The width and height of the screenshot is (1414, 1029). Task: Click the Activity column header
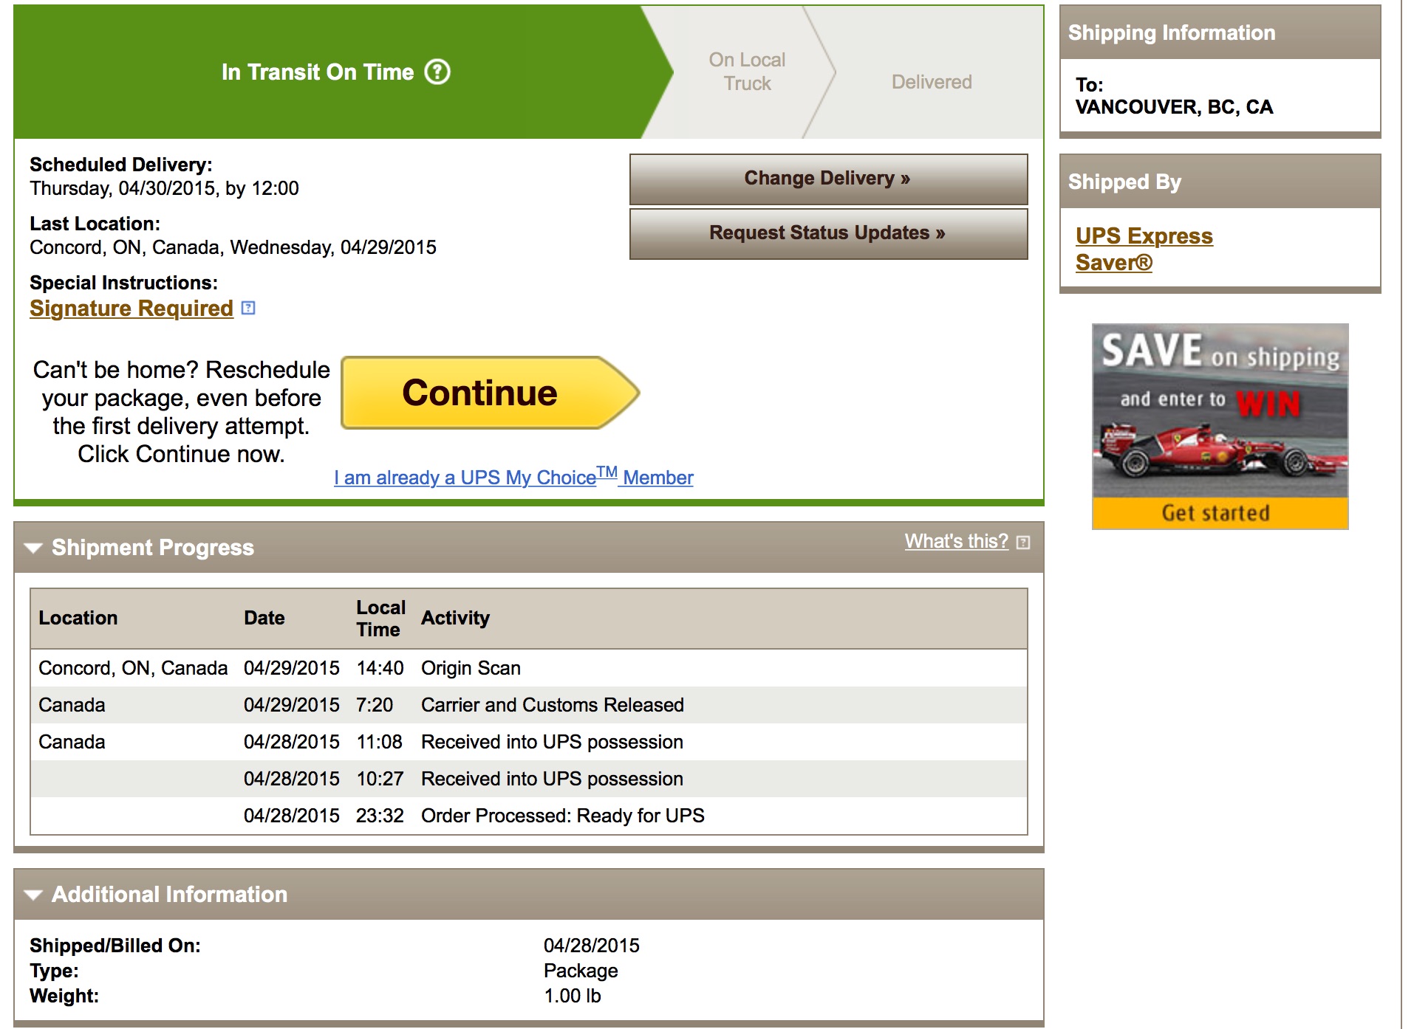(x=455, y=618)
